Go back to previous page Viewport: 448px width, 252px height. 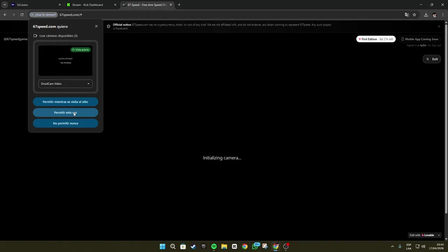click(x=5, y=15)
